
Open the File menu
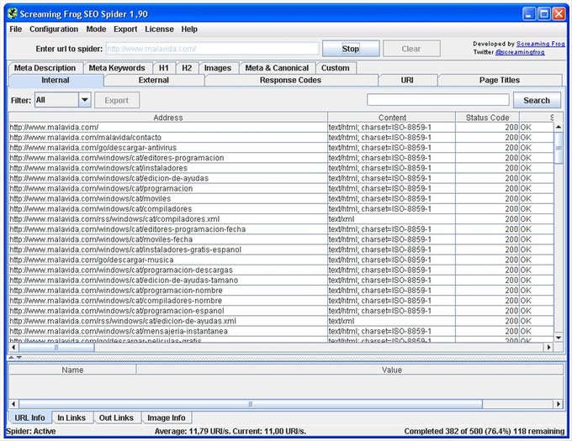(16, 29)
